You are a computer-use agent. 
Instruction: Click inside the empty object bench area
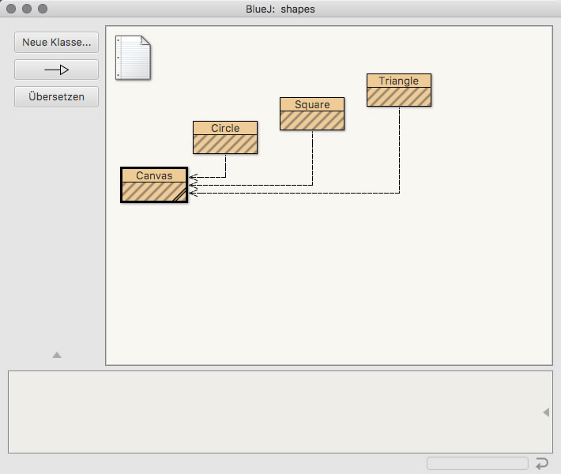[269, 412]
